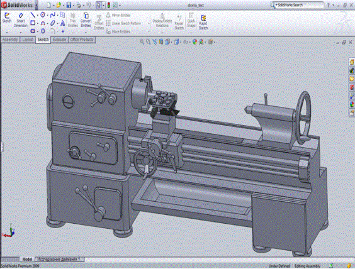
Task: Click the Save icon in title bar
Action: (x=69, y=5)
